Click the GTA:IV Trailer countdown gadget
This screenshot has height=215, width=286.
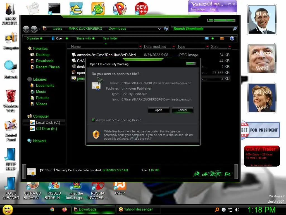pyautogui.click(x=262, y=156)
